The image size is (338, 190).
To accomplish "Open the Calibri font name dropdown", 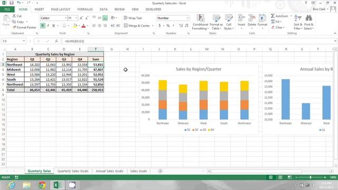I will pyautogui.click(x=65, y=18).
